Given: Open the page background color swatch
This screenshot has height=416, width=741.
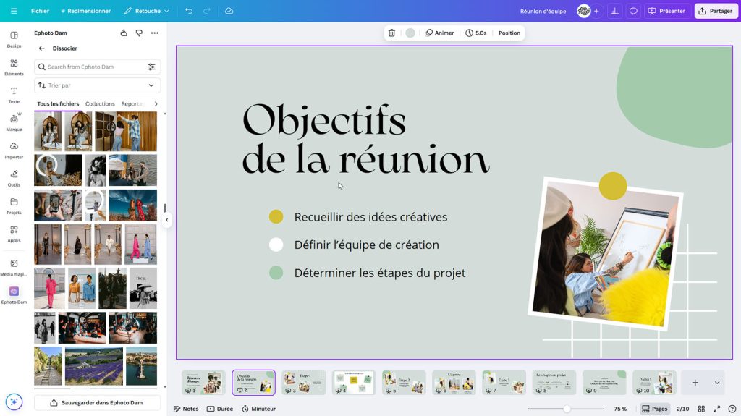Looking at the screenshot, I should pos(410,33).
